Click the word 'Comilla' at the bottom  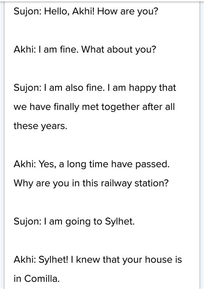42,279
